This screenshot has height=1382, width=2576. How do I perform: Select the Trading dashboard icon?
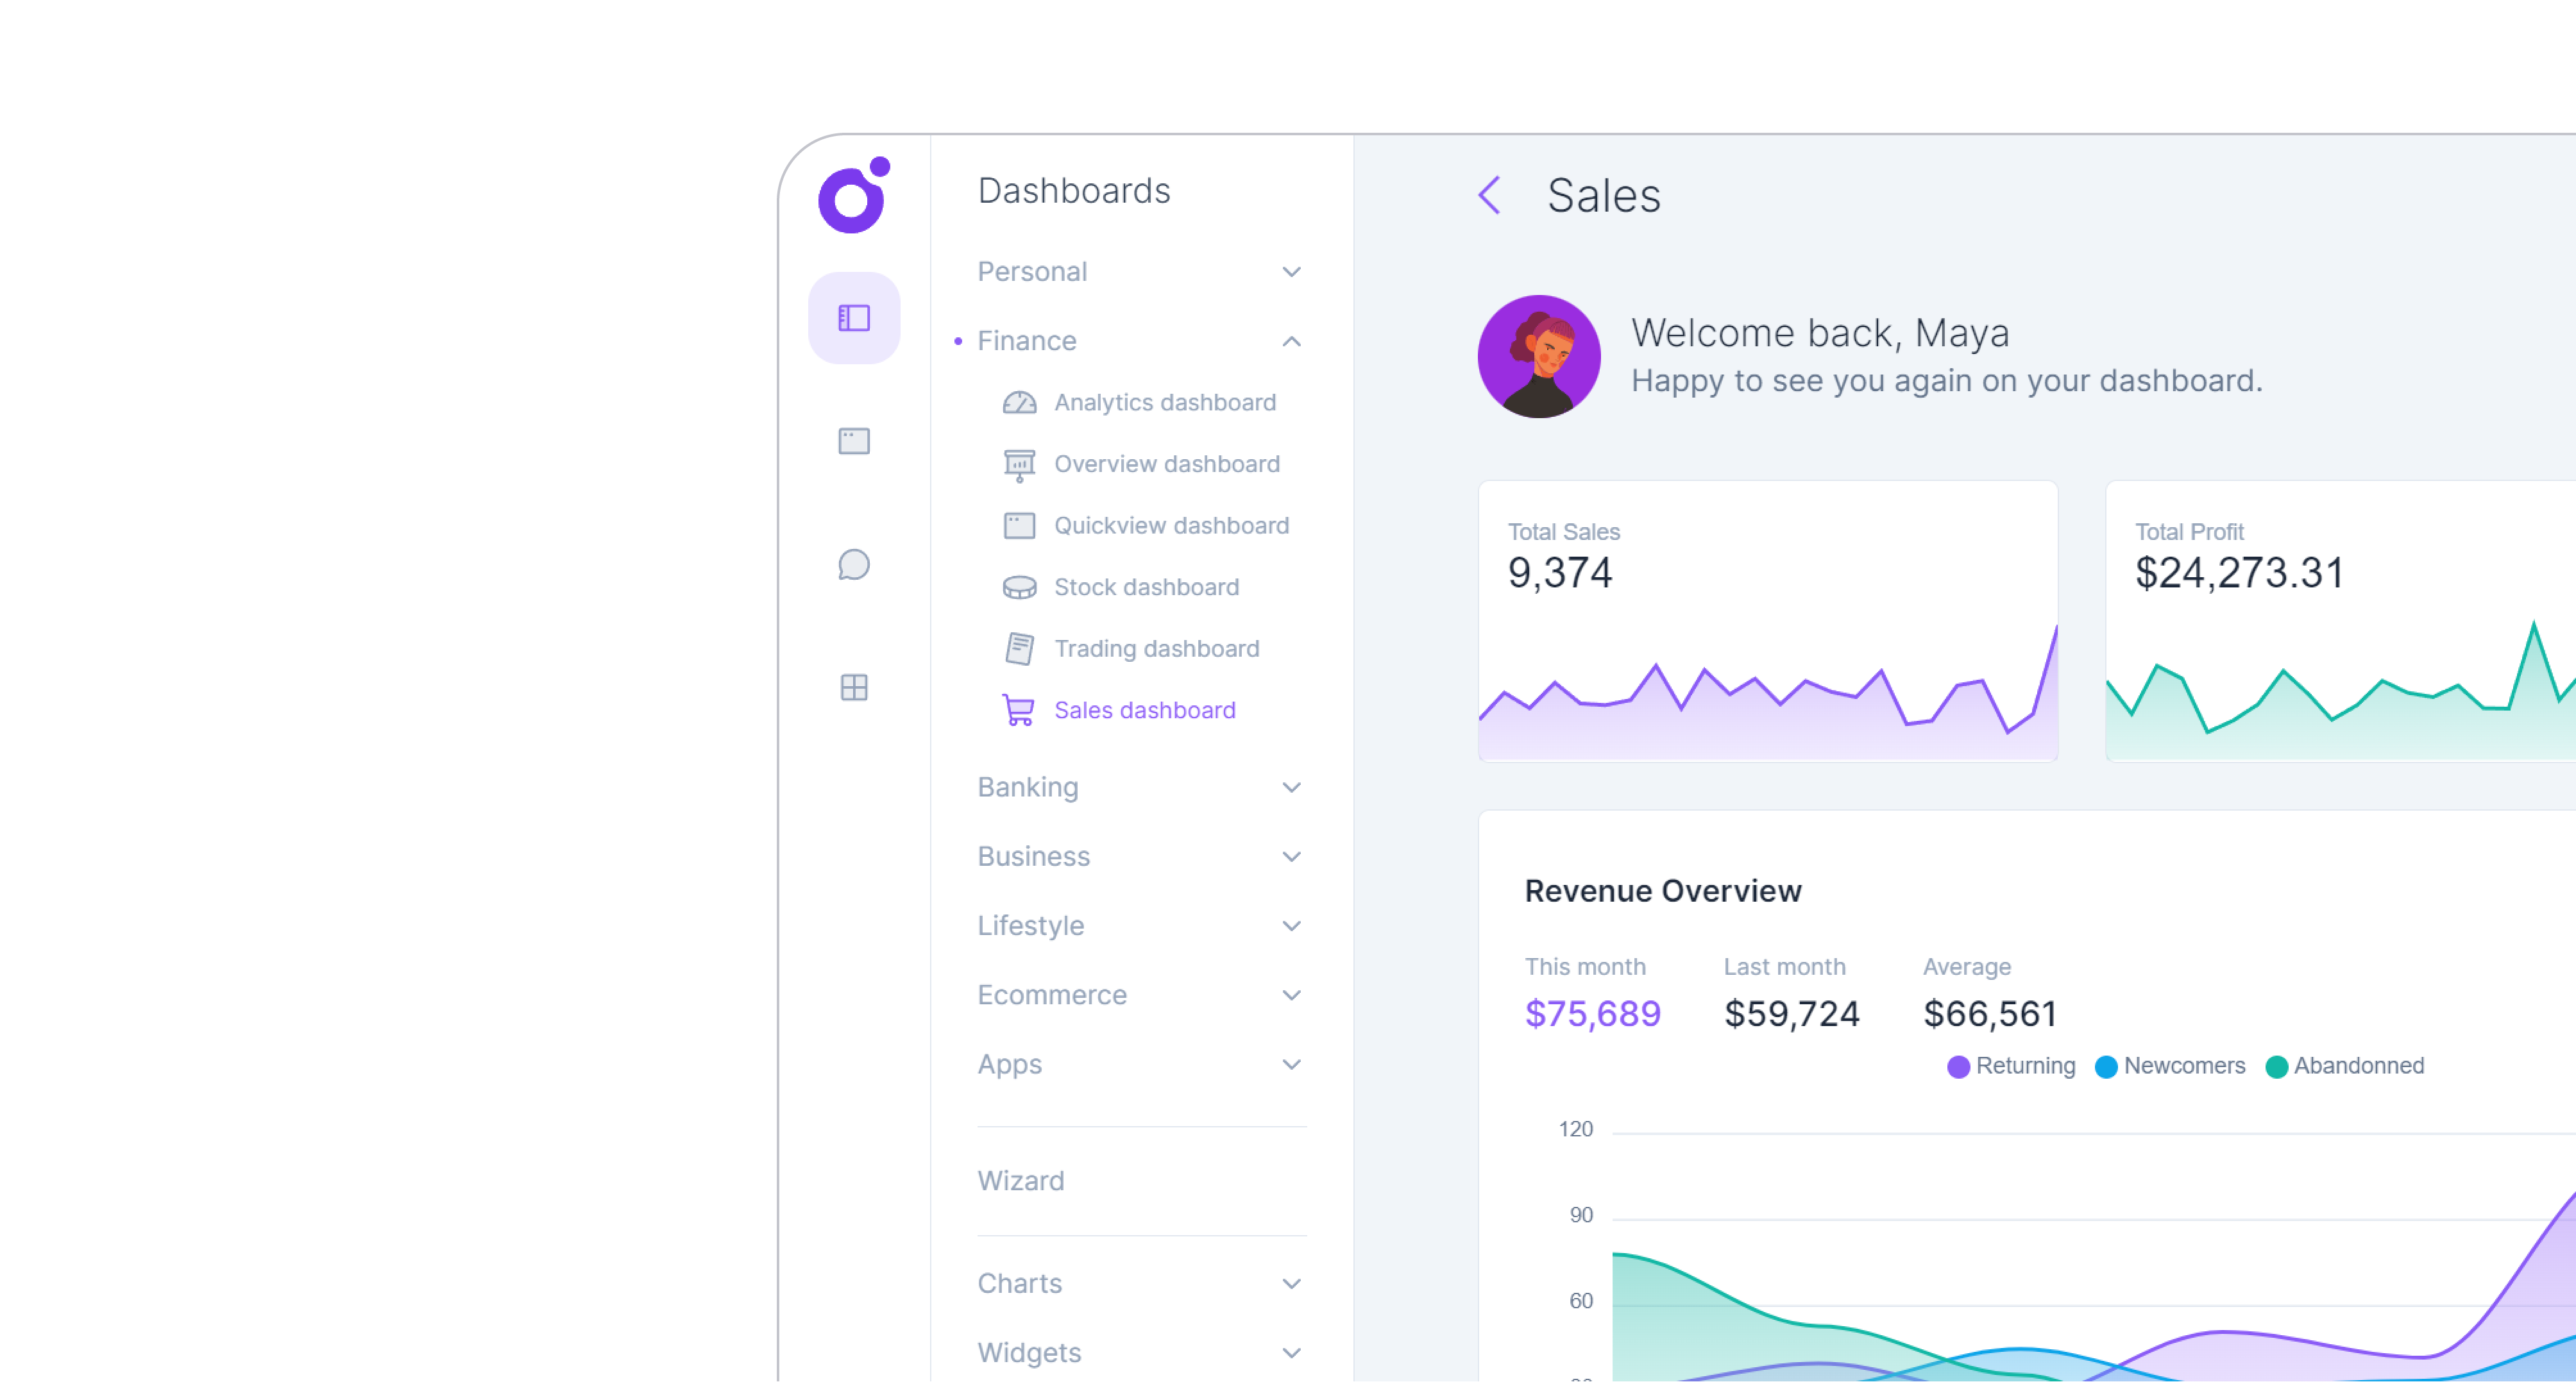coord(1019,648)
